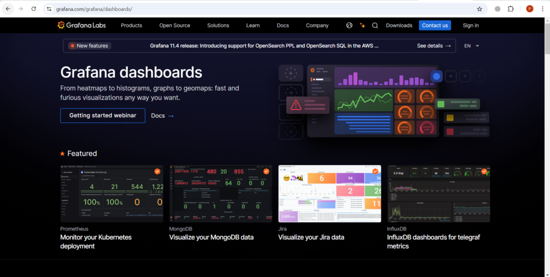Click the globe icon in the site navigation
This screenshot has height=277, width=550.
click(349, 26)
